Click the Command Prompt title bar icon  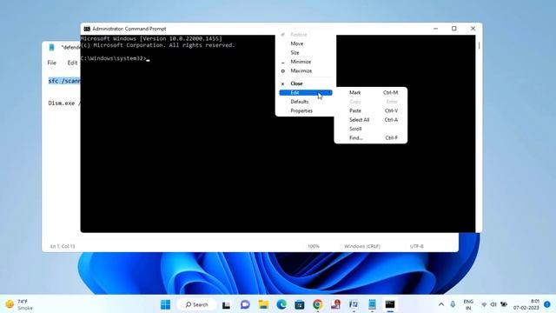87,29
